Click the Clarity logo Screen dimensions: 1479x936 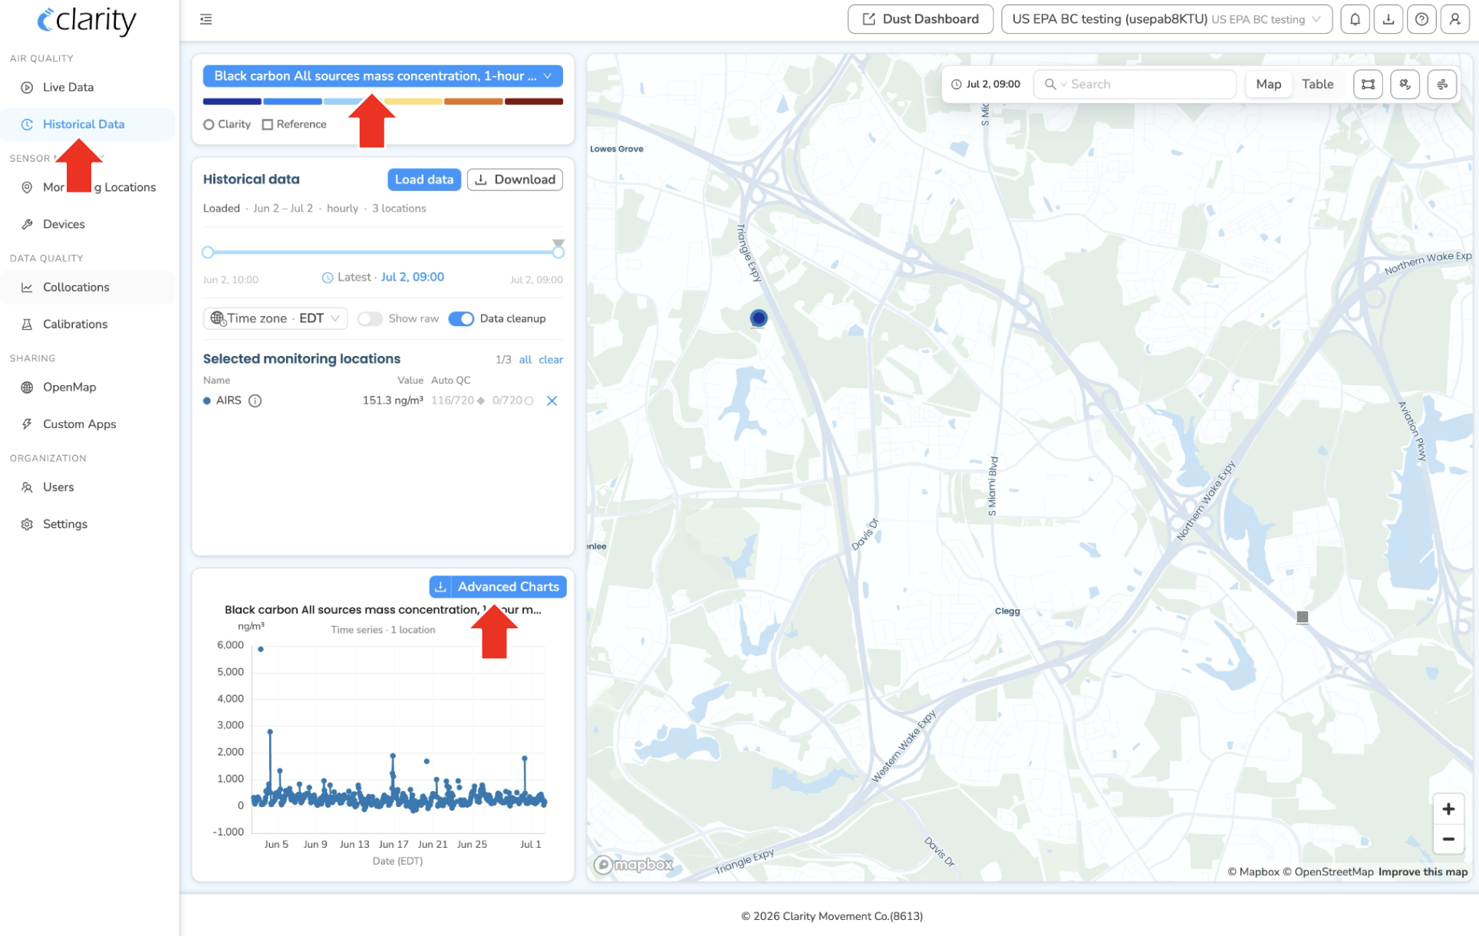point(87,21)
